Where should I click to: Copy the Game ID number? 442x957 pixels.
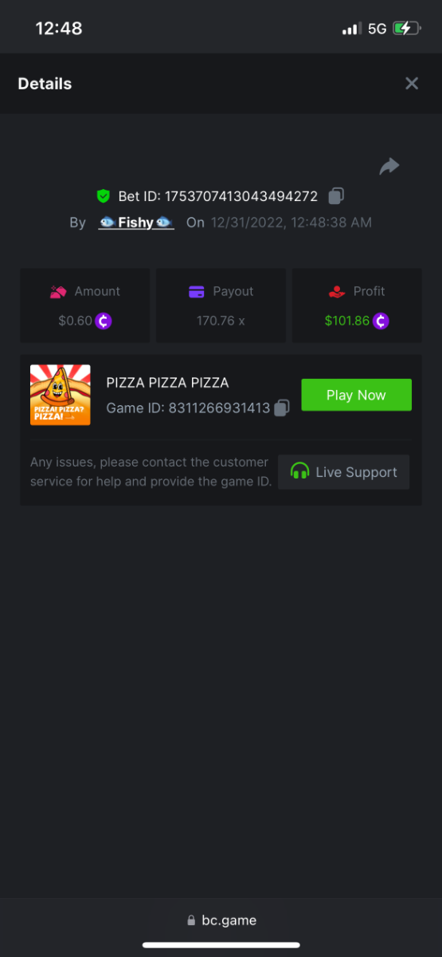[281, 408]
